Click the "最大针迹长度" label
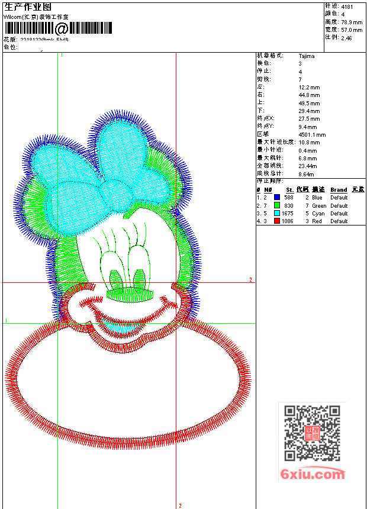This screenshot has height=509, width=367. coord(276,143)
